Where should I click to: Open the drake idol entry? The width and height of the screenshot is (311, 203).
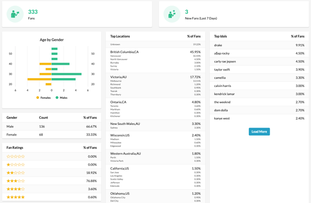219,45
